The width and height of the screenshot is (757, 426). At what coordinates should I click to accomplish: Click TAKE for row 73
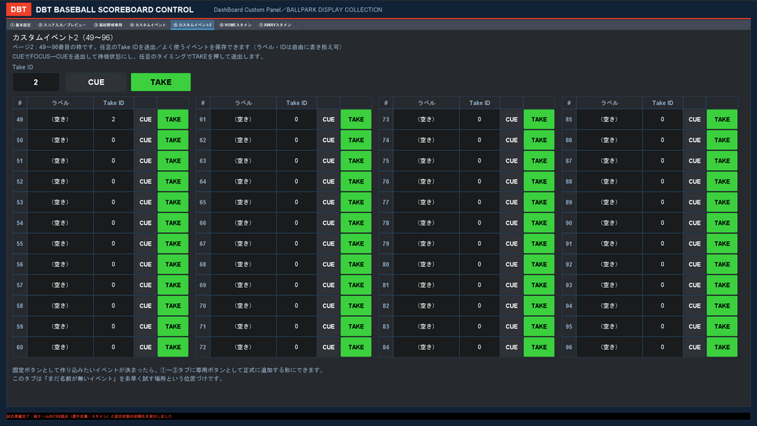539,119
